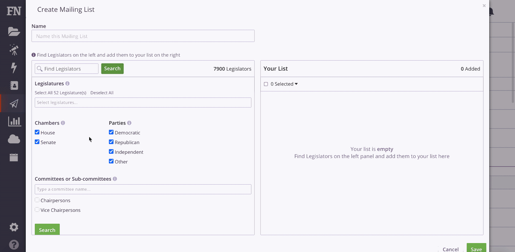Viewport: 515px width, 252px height.
Task: Click the info icon next to Parties
Action: [129, 123]
